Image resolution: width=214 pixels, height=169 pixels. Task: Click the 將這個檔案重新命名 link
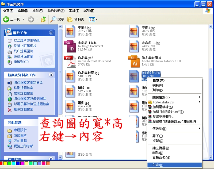click(28, 83)
